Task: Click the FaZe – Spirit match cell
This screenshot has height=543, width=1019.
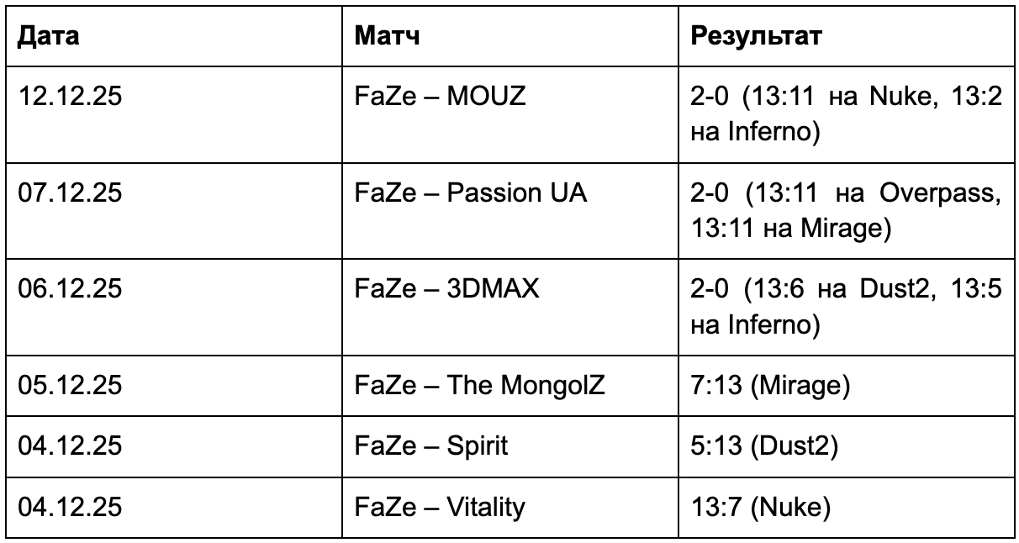Action: 432,446
